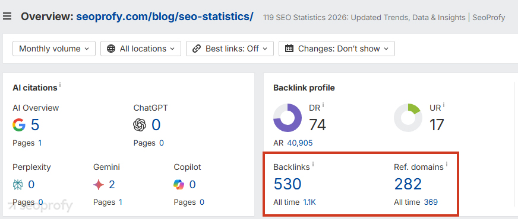Expand Changes: Don't show dropdown
This screenshot has height=219, width=518.
[x=337, y=49]
